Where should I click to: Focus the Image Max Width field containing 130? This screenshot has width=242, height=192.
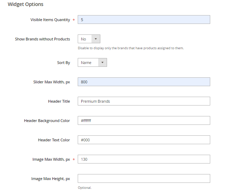144,159
